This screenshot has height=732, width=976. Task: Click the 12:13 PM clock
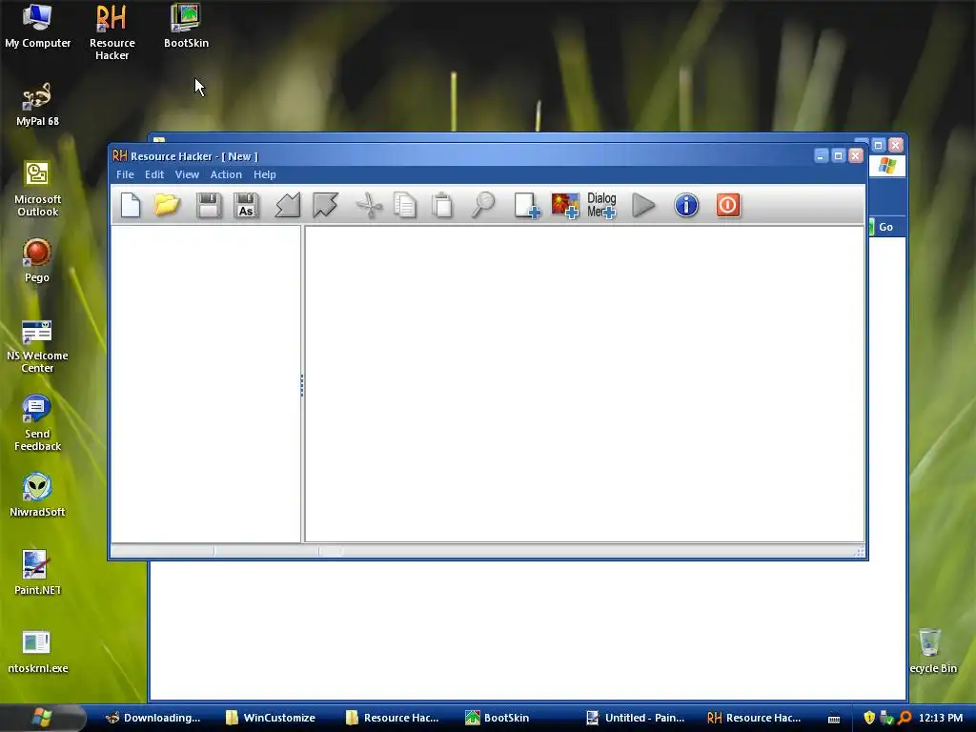[941, 718]
